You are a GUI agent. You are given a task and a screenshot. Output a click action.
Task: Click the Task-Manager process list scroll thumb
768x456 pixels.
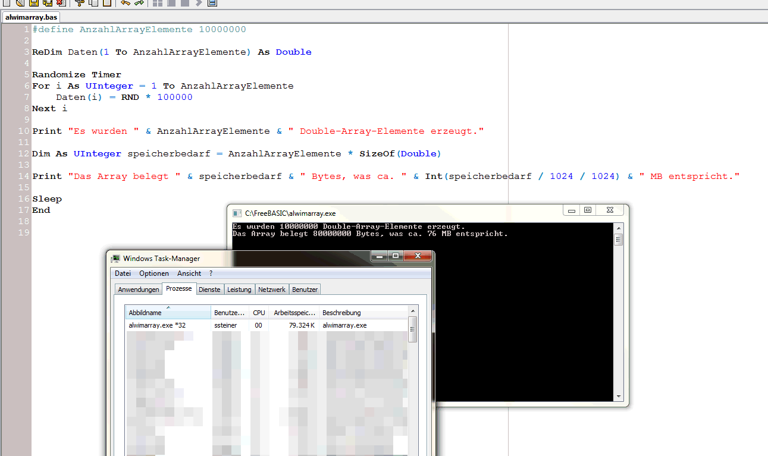pyautogui.click(x=413, y=329)
